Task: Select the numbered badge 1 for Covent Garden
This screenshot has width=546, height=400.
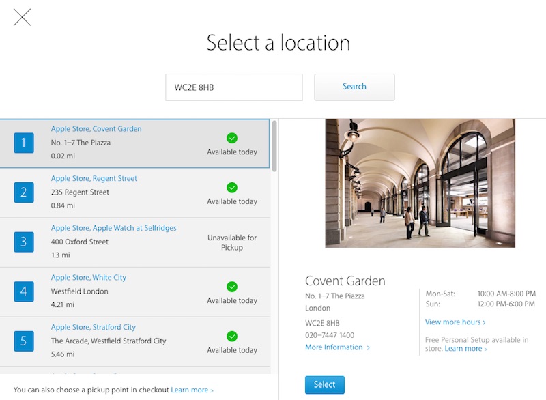Action: (24, 143)
